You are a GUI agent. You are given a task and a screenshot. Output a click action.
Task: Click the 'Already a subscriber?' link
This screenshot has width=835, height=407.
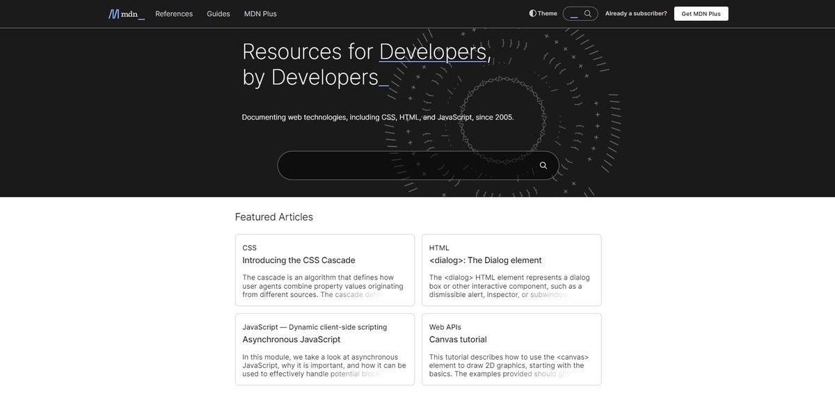635,13
